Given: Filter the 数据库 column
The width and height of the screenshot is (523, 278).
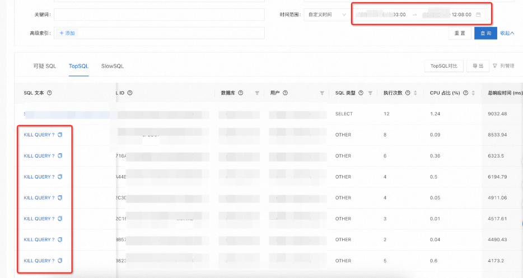Looking at the screenshot, I should click(257, 93).
